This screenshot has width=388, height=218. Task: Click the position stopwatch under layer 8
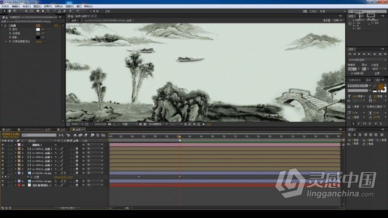click(28, 177)
